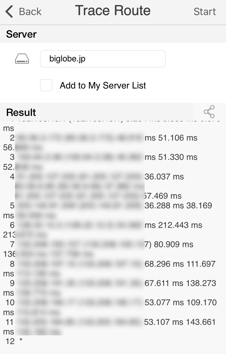Tap hop 4 result showing 36.037 ms
This screenshot has height=354, width=226.
tap(164, 177)
